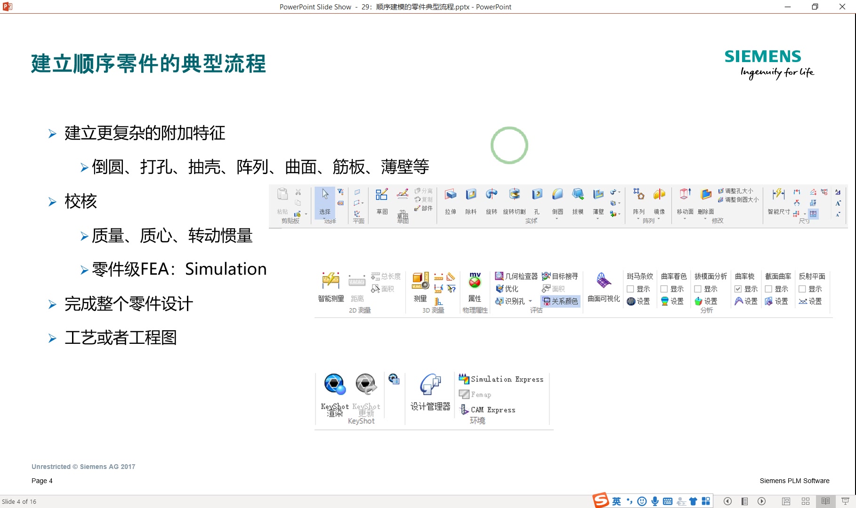Click the Sogou input method logo
This screenshot has height=508, width=856.
[x=600, y=500]
